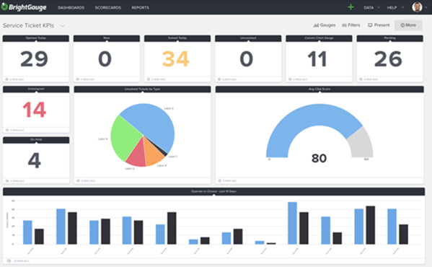Expand the Data dropdown in top bar

371,8
